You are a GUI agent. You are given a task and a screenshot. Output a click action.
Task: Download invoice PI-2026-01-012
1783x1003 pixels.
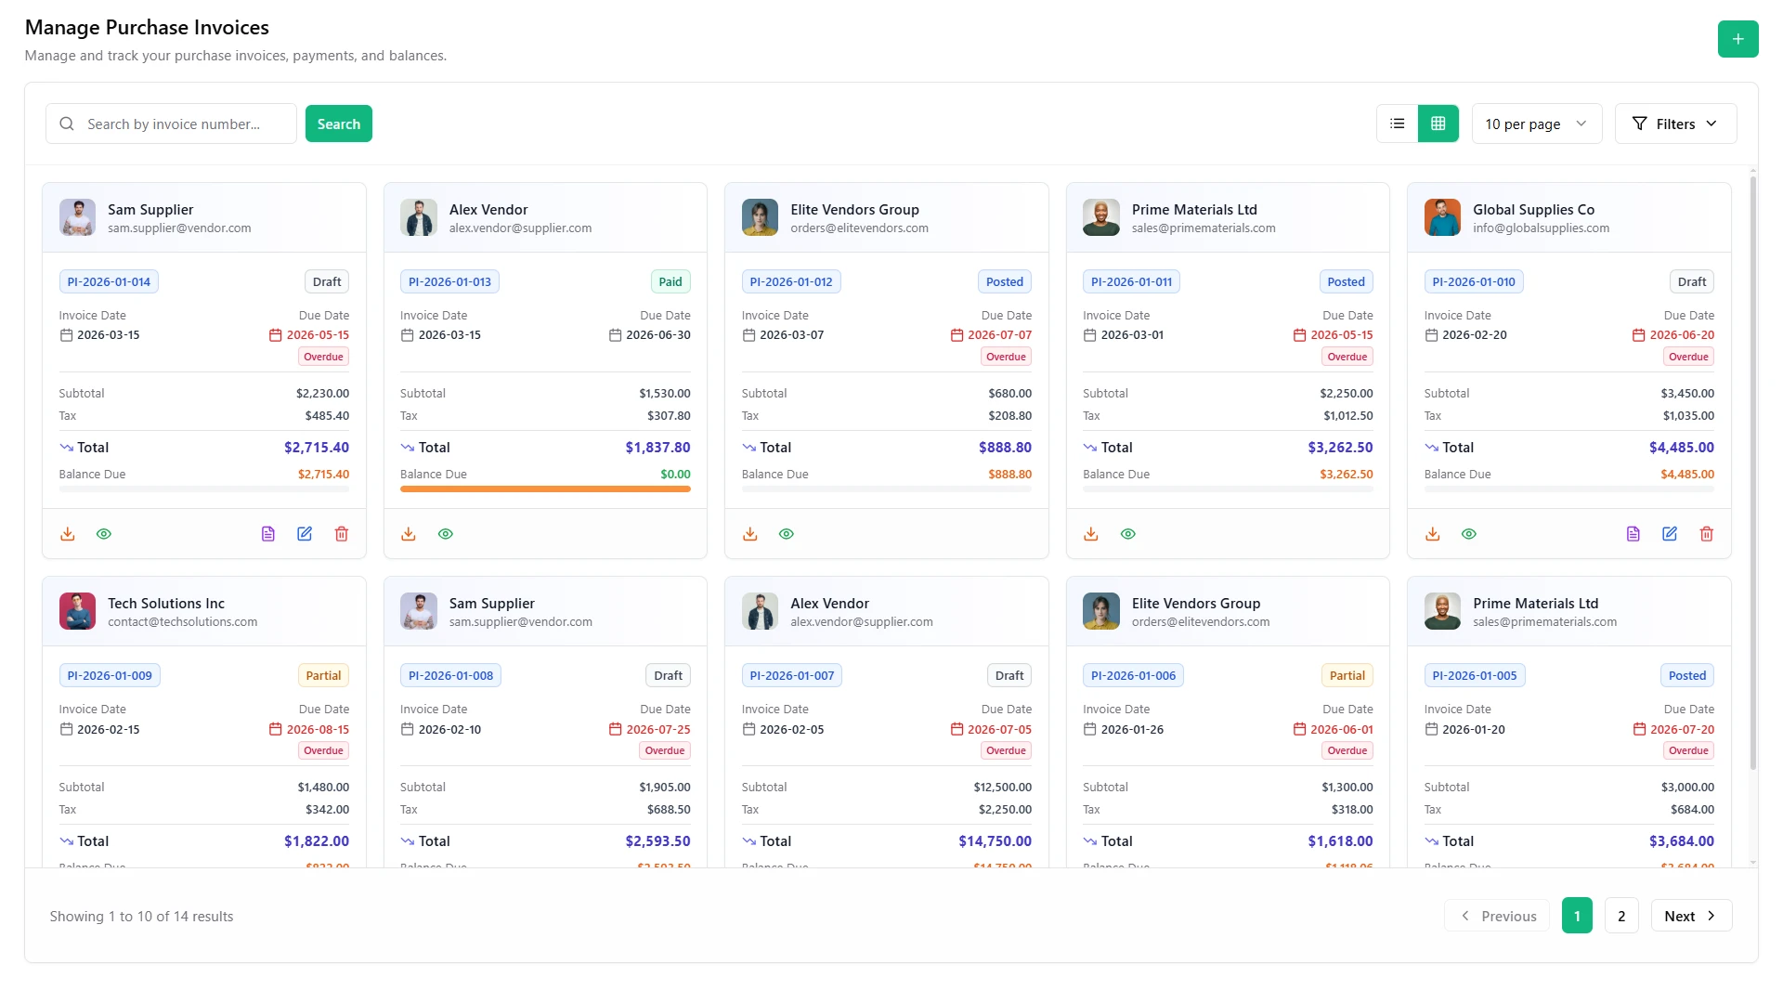(750, 534)
